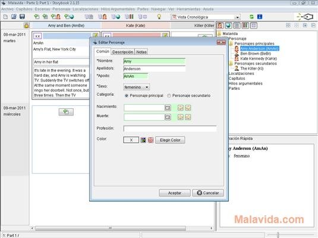This screenshot has width=318, height=238.
Task: Click the new location icon with globe
Action: (69, 17)
